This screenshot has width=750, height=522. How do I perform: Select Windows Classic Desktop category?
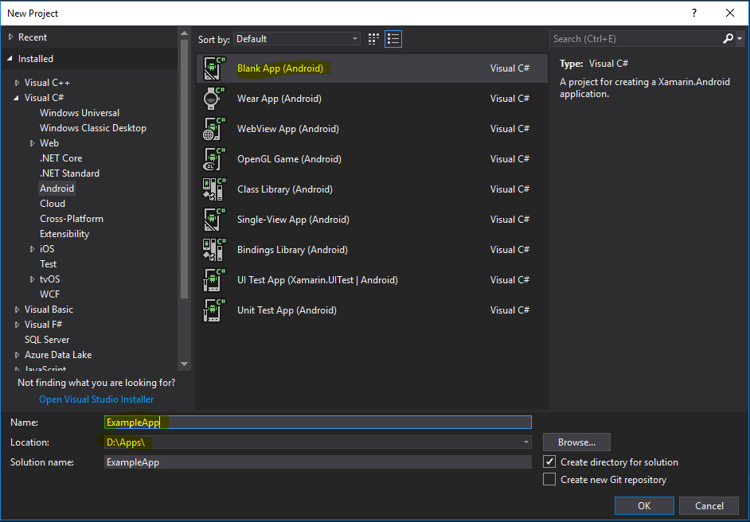coord(93,127)
